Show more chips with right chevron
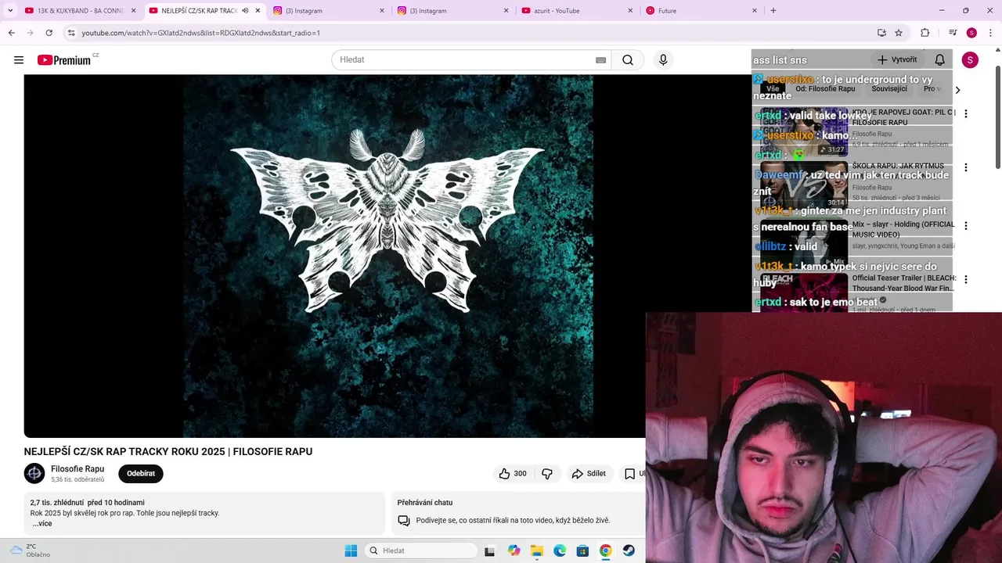Image resolution: width=1002 pixels, height=563 pixels. point(957,90)
